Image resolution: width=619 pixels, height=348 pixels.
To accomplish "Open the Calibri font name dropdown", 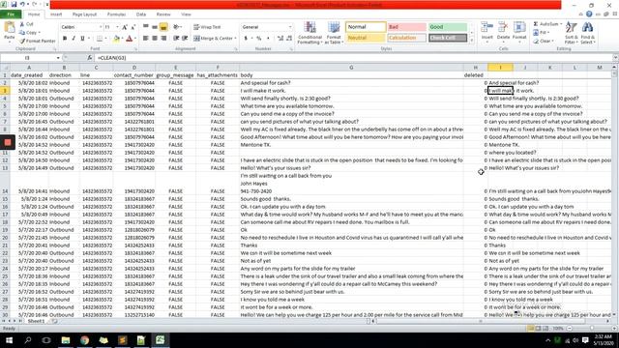I will (101, 27).
